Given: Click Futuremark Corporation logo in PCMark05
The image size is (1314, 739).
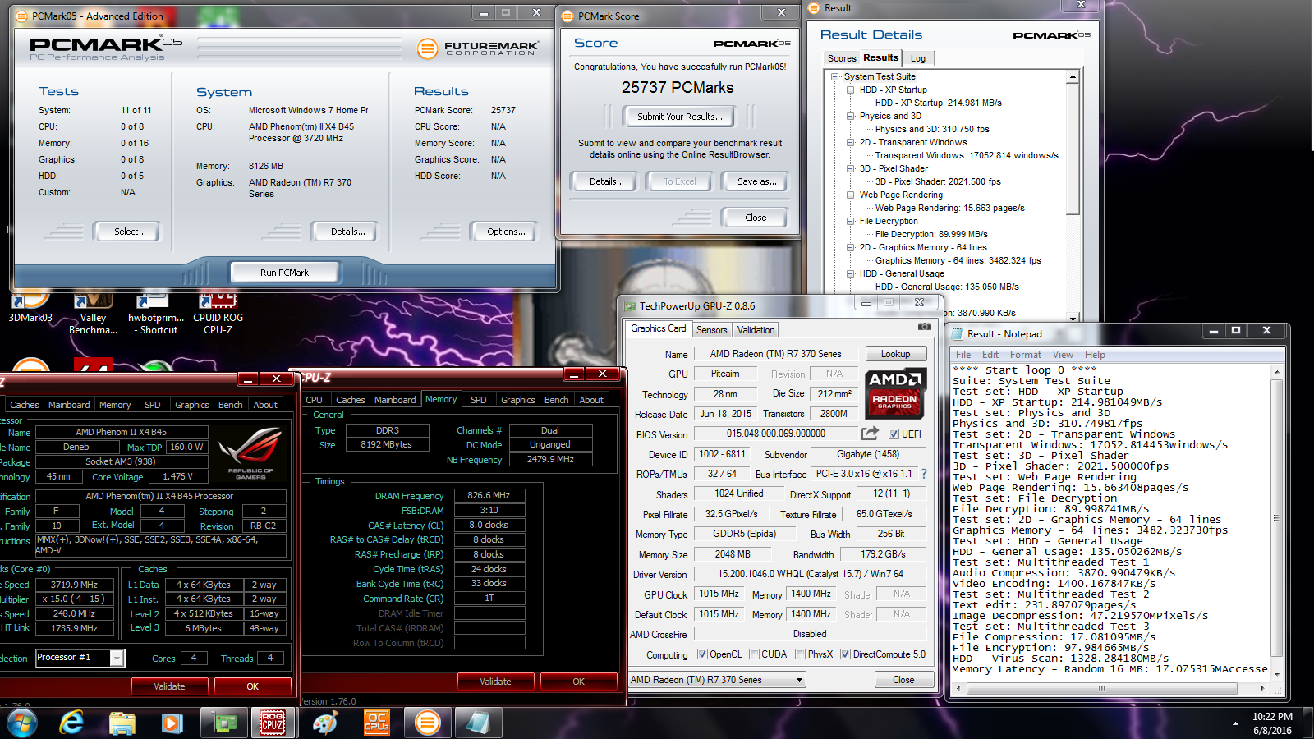Looking at the screenshot, I should pyautogui.click(x=477, y=48).
